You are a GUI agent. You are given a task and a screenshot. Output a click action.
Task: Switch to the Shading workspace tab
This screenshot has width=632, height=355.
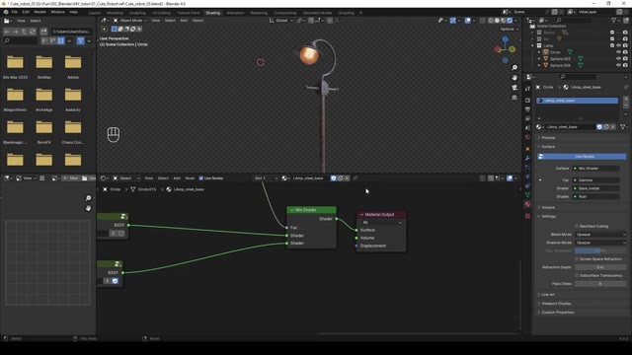coord(213,13)
